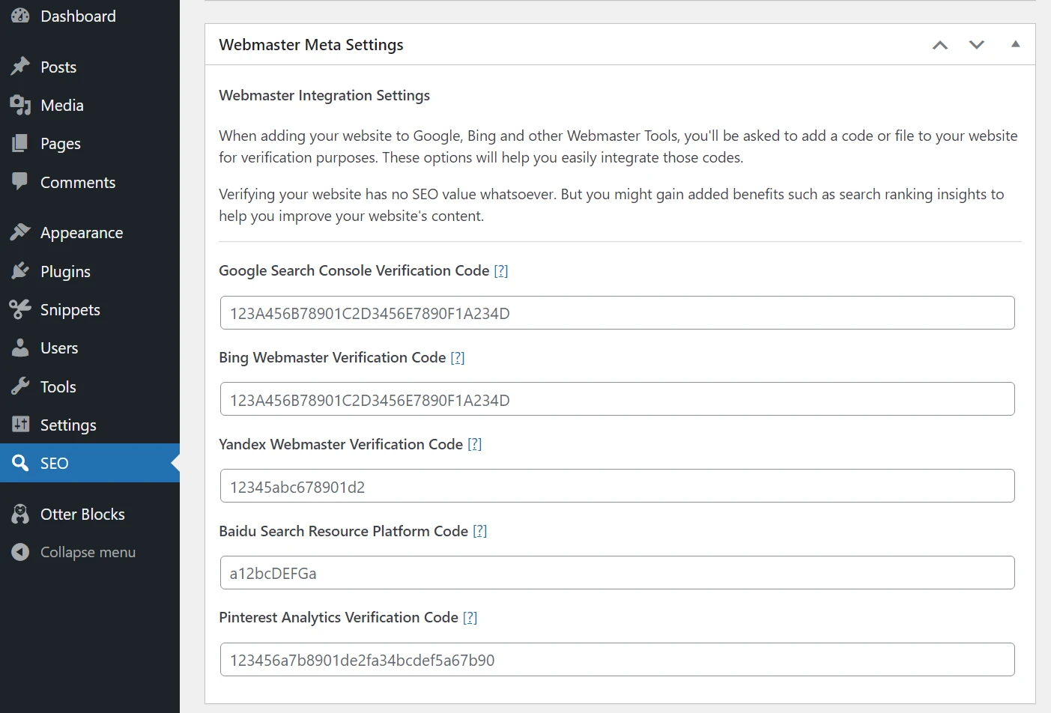This screenshot has height=713, width=1051.
Task: Click the Baidu Search Resource Platform Code label
Action: click(344, 531)
